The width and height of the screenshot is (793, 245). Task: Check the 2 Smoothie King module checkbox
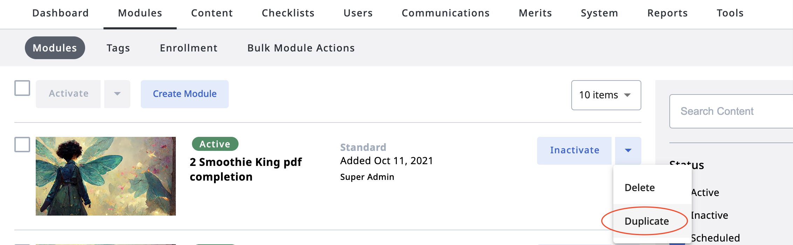22,145
